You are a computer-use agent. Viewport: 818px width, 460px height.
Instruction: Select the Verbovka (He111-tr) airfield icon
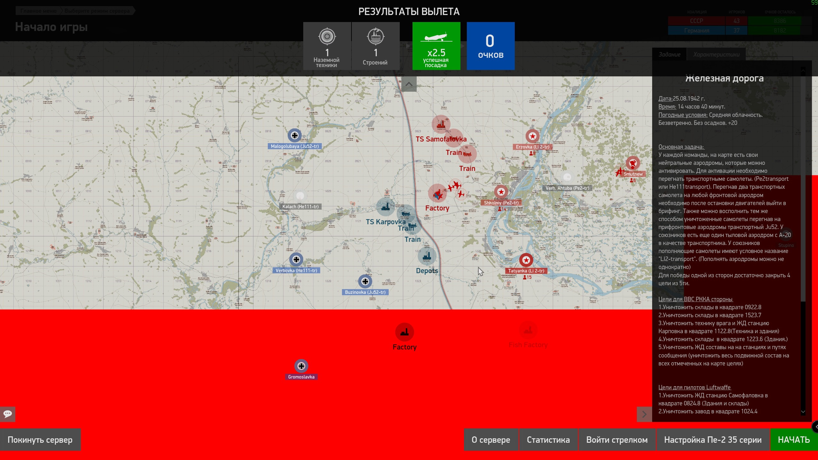[296, 259]
